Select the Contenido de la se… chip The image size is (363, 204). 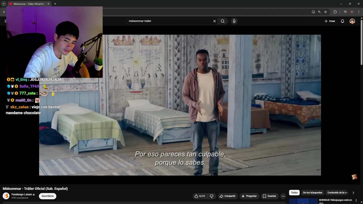[x=337, y=193]
